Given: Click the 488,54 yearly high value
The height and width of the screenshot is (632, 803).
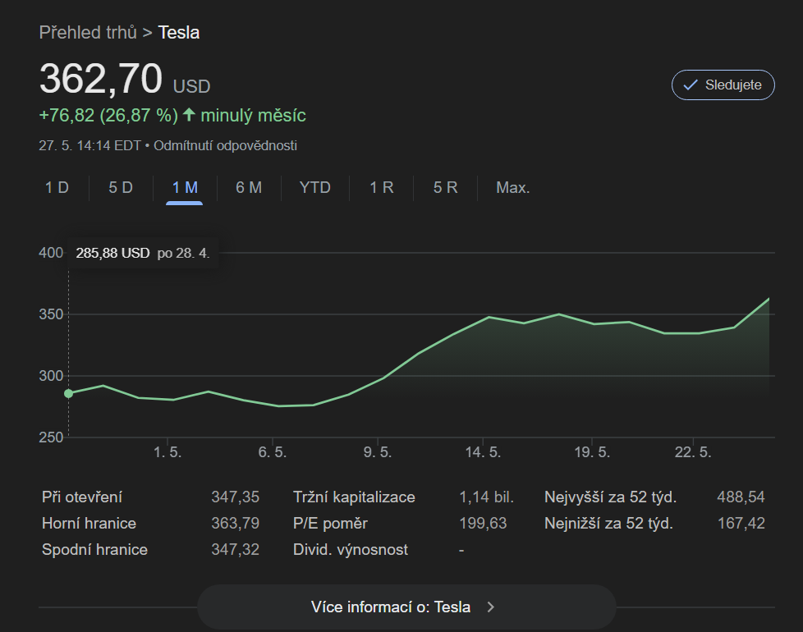Looking at the screenshot, I should [741, 497].
